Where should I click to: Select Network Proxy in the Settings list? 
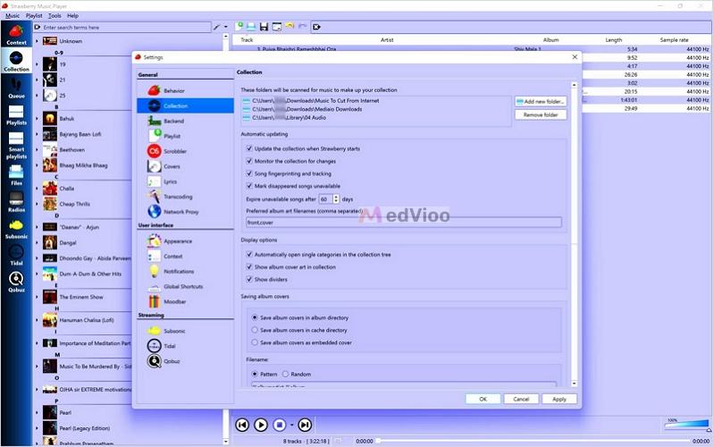click(185, 212)
